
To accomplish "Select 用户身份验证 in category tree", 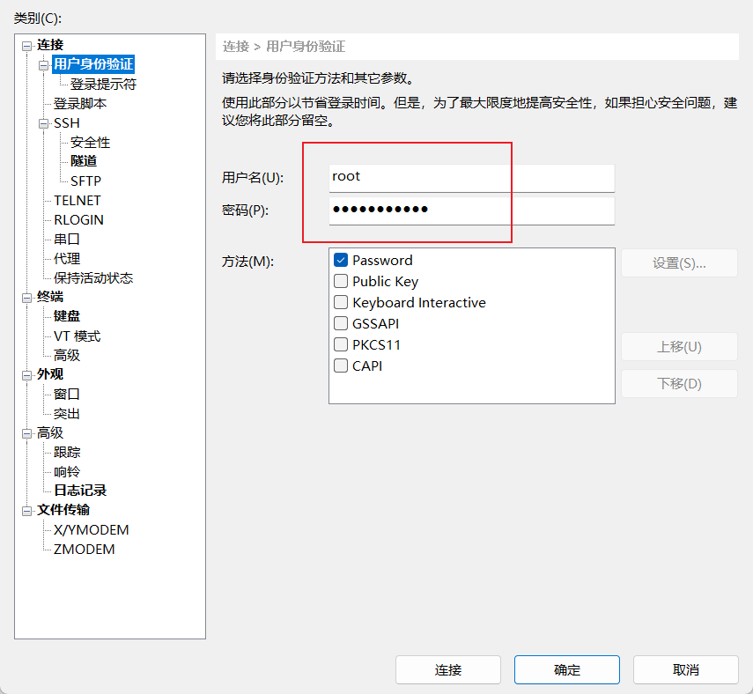I will pyautogui.click(x=93, y=64).
